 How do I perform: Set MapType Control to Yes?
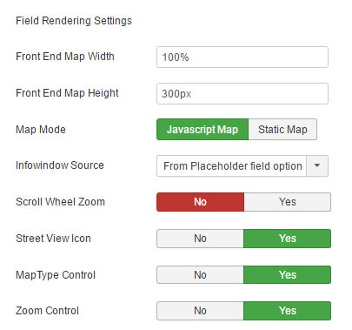(x=288, y=275)
